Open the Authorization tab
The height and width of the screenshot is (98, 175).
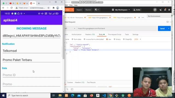(x=77, y=35)
